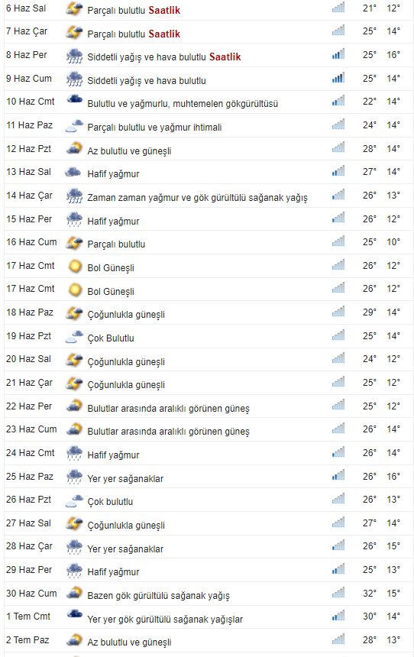Click the rain icon for 25 Haz Paz
The width and height of the screenshot is (414, 657).
74,477
